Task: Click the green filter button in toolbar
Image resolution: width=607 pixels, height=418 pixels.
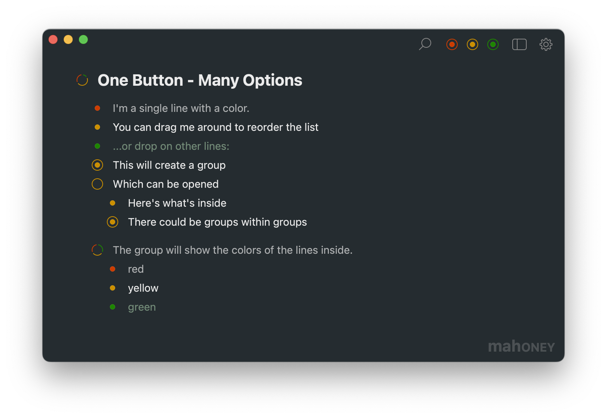Action: 493,44
